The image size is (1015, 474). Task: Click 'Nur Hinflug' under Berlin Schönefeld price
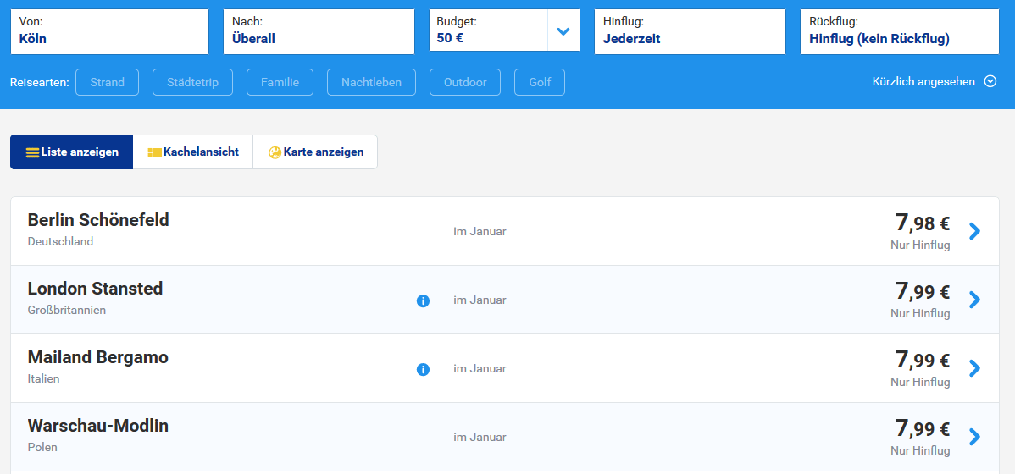pyautogui.click(x=920, y=245)
